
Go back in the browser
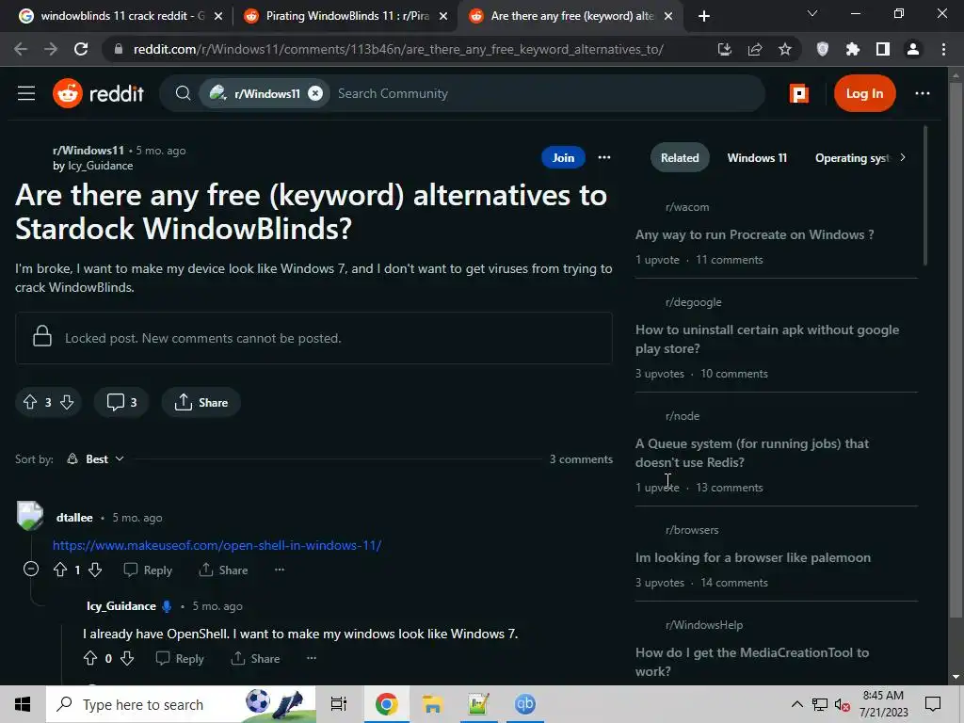(21, 49)
